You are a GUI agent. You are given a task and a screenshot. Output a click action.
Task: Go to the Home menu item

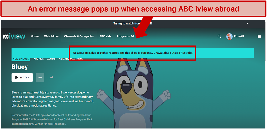[35, 36]
